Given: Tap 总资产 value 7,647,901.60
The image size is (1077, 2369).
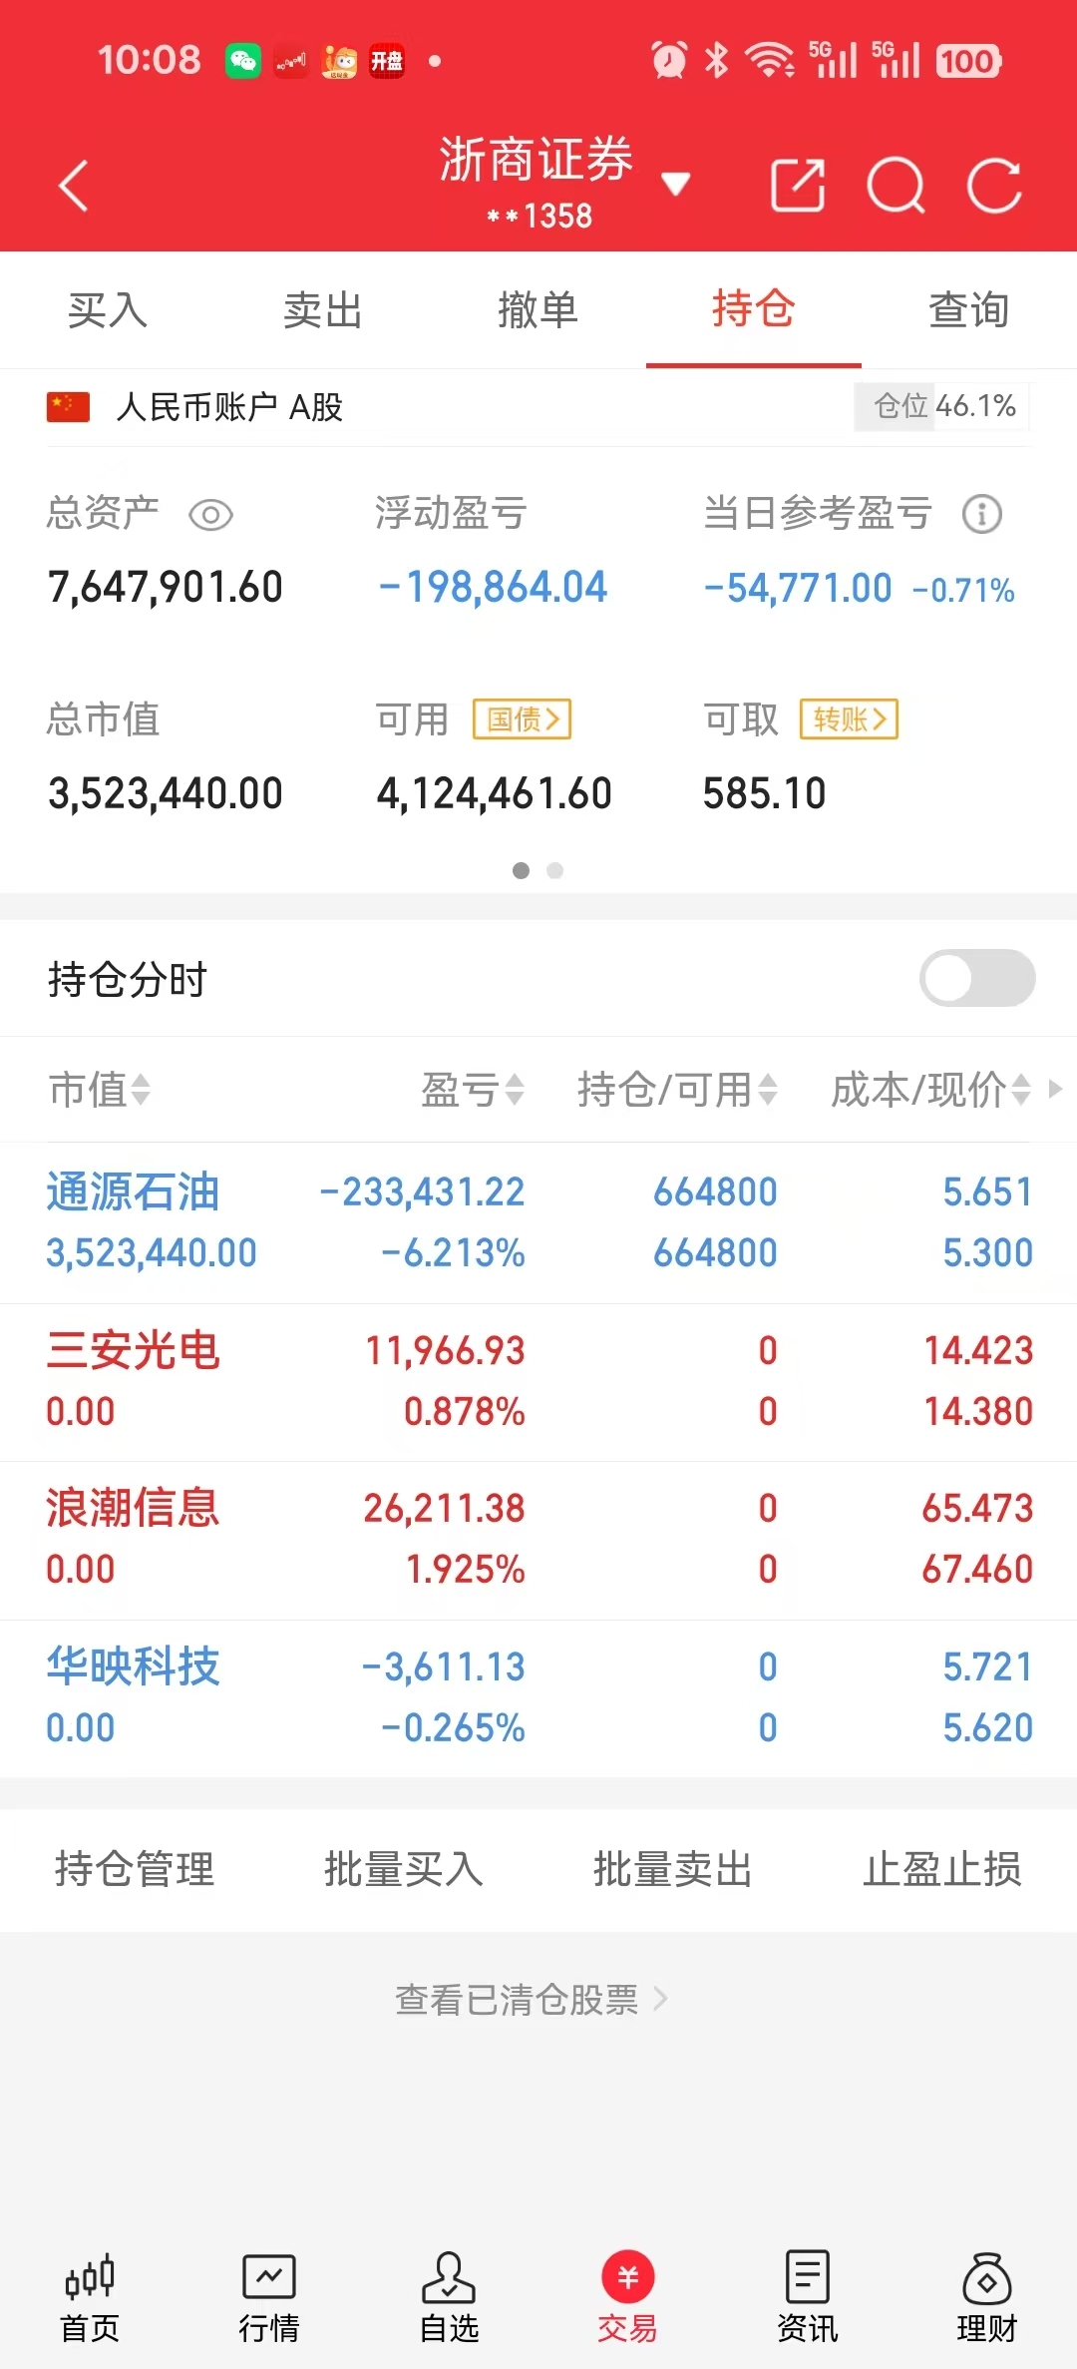Looking at the screenshot, I should coord(166,587).
